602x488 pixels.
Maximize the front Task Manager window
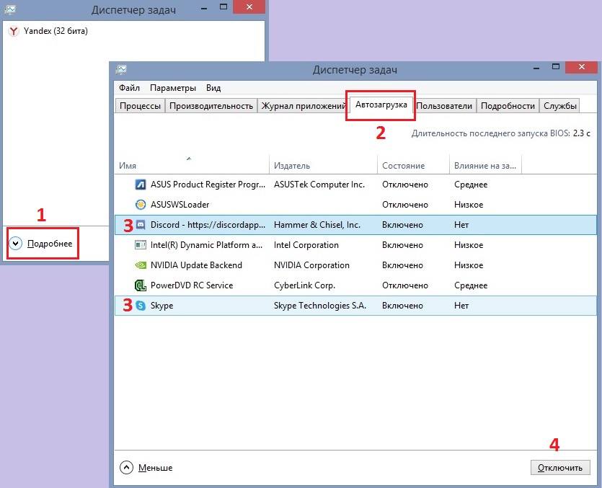(556, 67)
